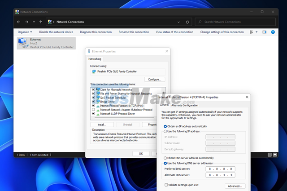Image resolution: width=287 pixels, height=191 pixels.
Task: Uncheck Bridge Driver checkbox
Action: [93, 102]
